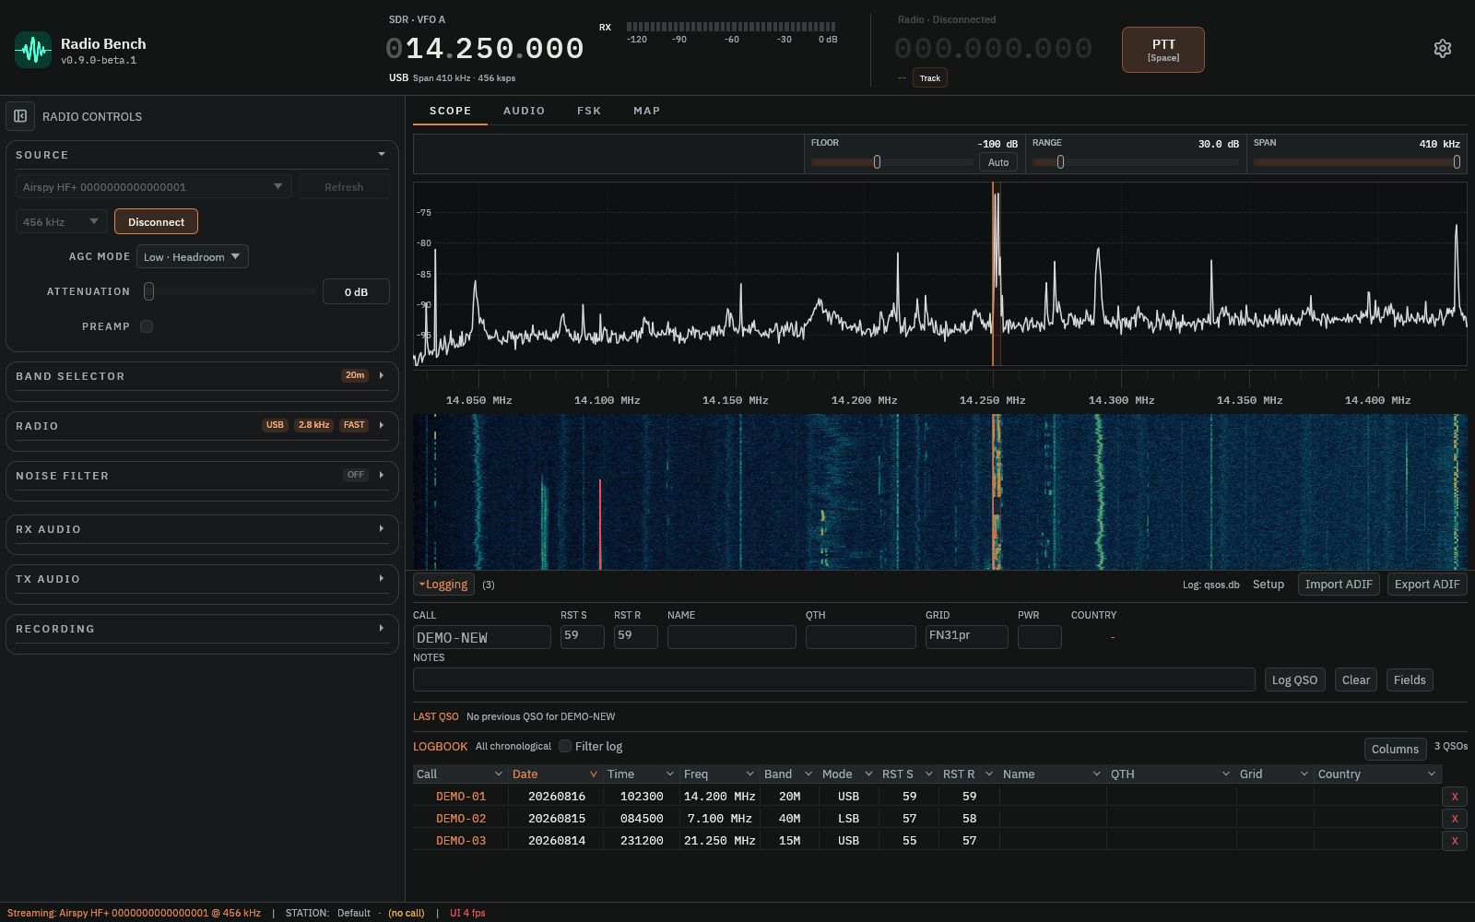Screen dimensions: 1475x922
Task: Click the QTH input field
Action: pos(861,637)
